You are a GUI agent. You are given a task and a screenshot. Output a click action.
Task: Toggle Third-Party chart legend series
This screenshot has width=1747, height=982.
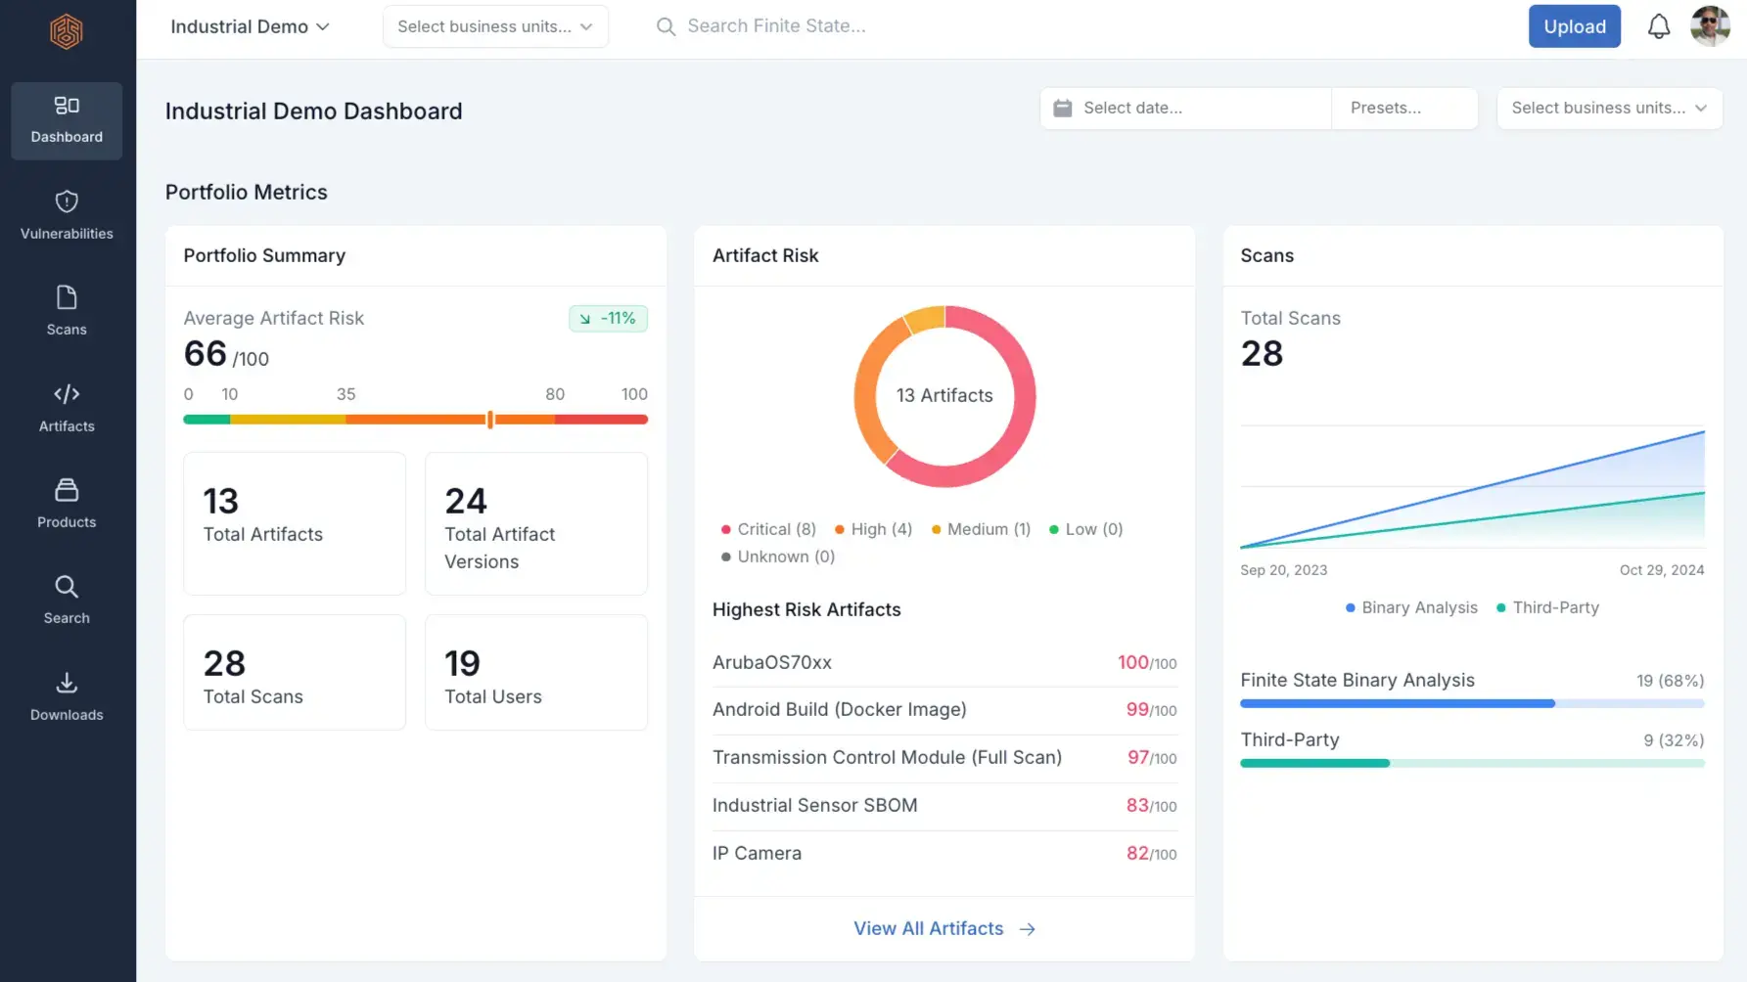coord(1547,607)
